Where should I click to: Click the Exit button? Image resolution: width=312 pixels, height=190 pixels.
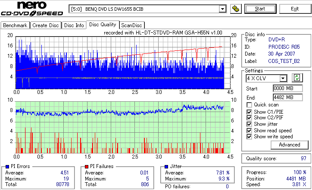pyautogui.click(x=295, y=9)
